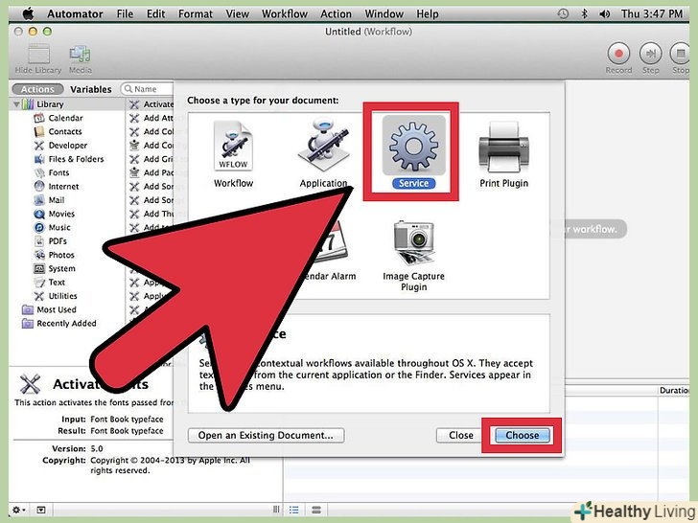698x523 pixels.
Task: Open the Help menu
Action: pyautogui.click(x=428, y=14)
